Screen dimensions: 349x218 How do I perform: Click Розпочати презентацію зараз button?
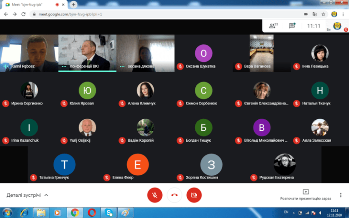click(305, 195)
